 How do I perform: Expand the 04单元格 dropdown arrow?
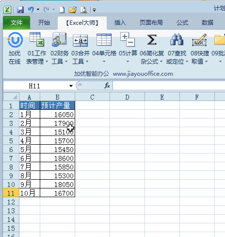coord(104,62)
